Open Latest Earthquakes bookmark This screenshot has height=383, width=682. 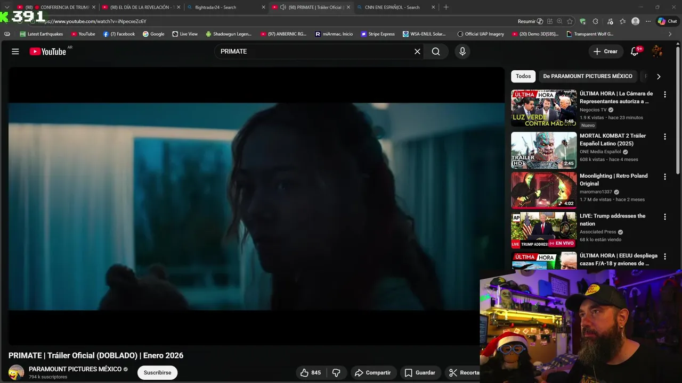coord(41,34)
